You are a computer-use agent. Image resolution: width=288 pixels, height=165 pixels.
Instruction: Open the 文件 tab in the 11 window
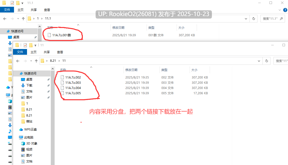point(20,52)
